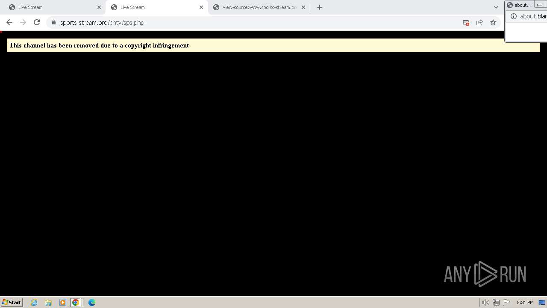Go back to the previous page
This screenshot has height=308, width=547.
click(9, 22)
